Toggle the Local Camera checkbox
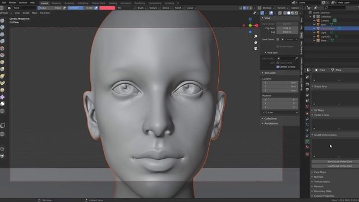359x202 pixels. click(278, 39)
